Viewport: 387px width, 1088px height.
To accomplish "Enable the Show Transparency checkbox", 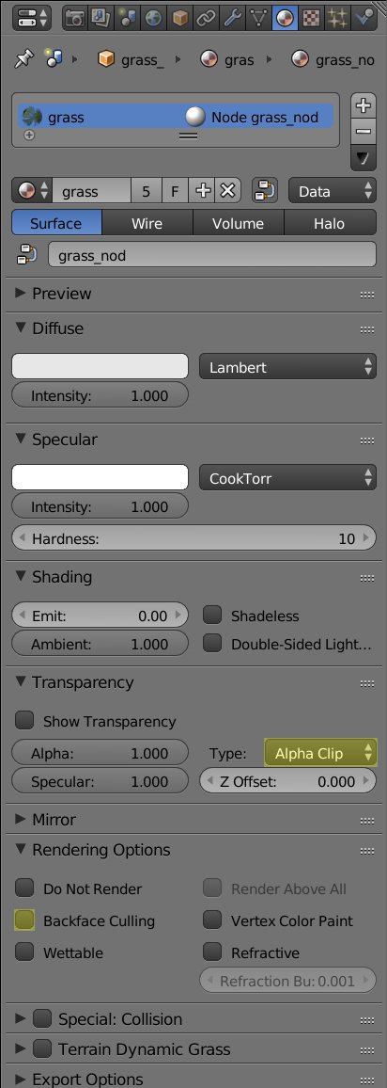I will 24,720.
